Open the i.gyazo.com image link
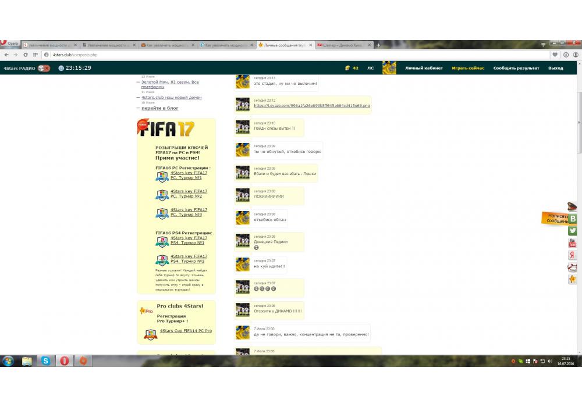Image resolution: width=582 pixels, height=407 pixels. [312, 106]
